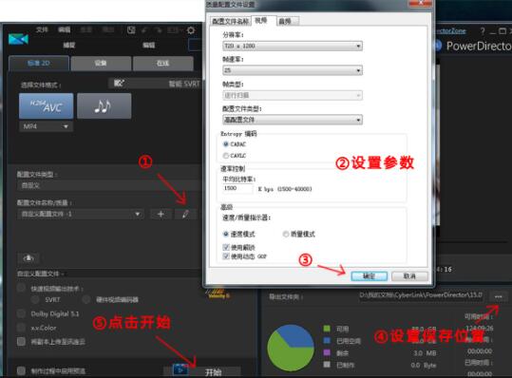Toggle upload copy to cloud checkbox
Viewport: 512px width, 378px height.
(x=21, y=342)
